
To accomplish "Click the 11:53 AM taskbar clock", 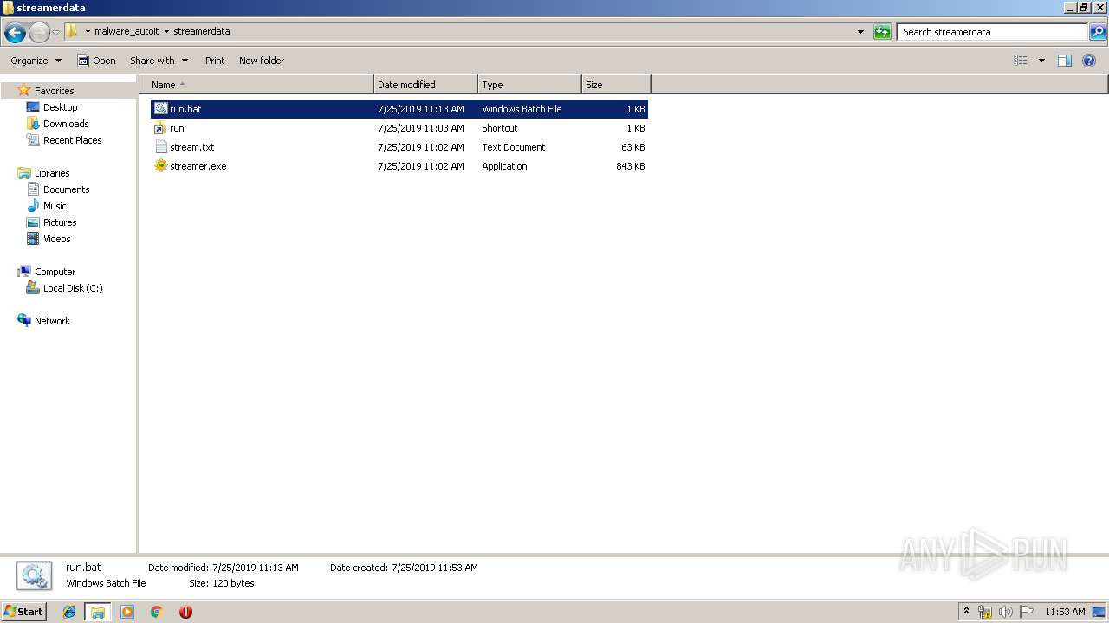I will click(x=1065, y=612).
